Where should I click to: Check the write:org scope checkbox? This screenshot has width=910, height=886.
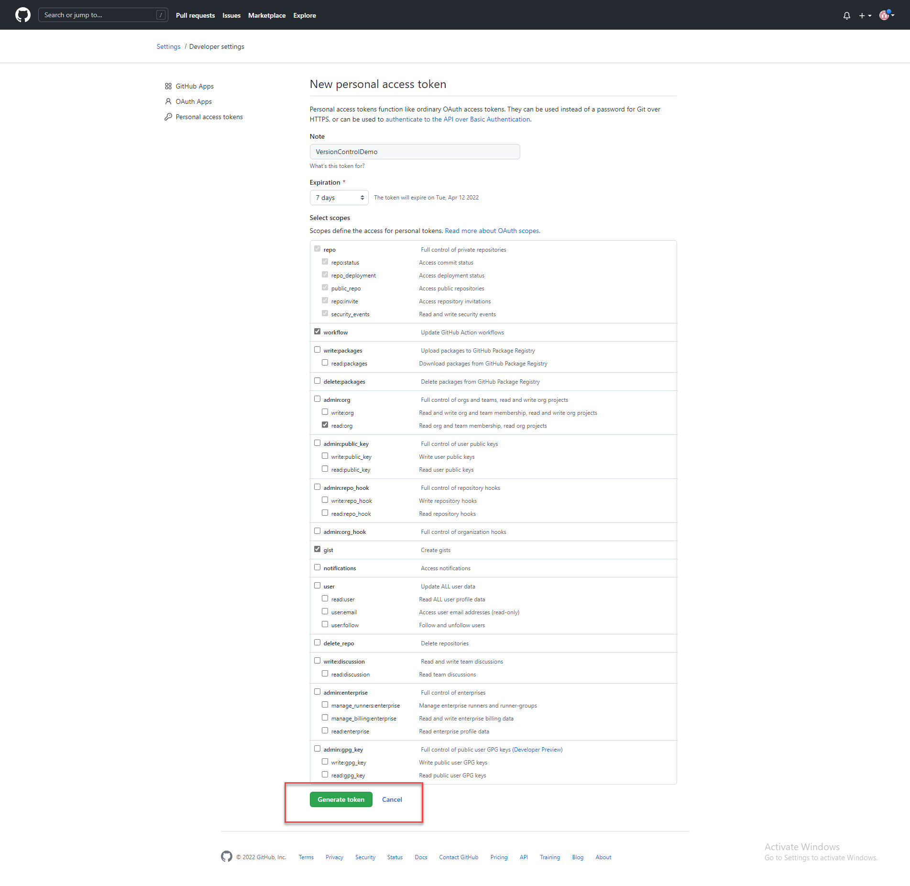pos(325,412)
